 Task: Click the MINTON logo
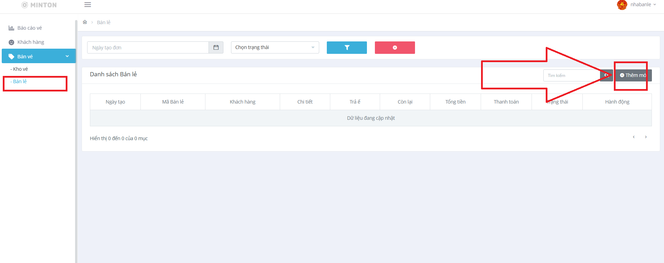pos(39,5)
